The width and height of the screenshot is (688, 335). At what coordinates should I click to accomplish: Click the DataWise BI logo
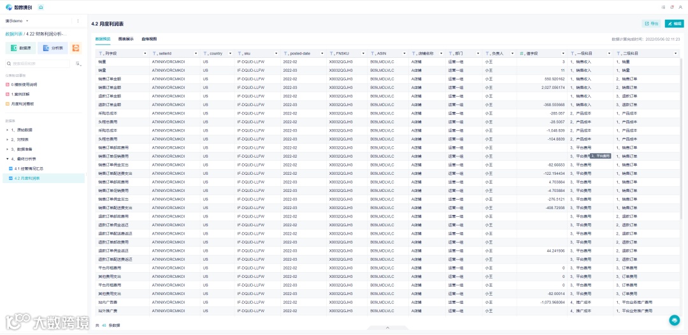tap(18, 7)
